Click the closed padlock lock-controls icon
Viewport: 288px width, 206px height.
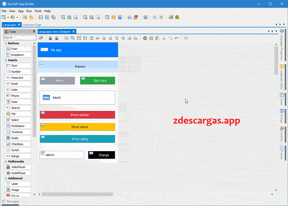pyautogui.click(x=50, y=38)
